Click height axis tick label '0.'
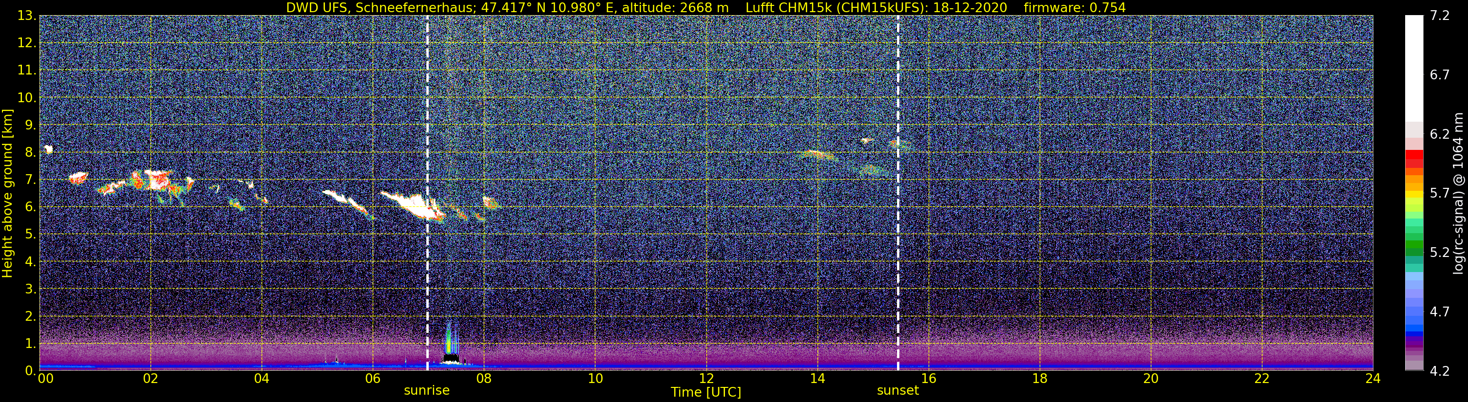Image resolution: width=1468 pixels, height=402 pixels. (x=30, y=371)
